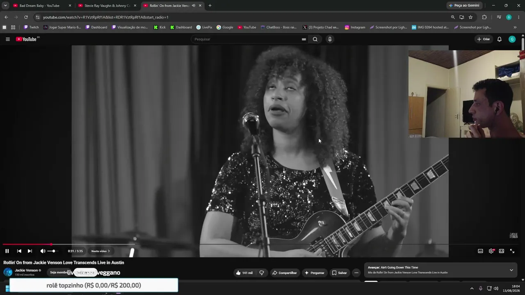Show more bookmarks with the overflow chevron
525x295 pixels.
tap(515, 27)
